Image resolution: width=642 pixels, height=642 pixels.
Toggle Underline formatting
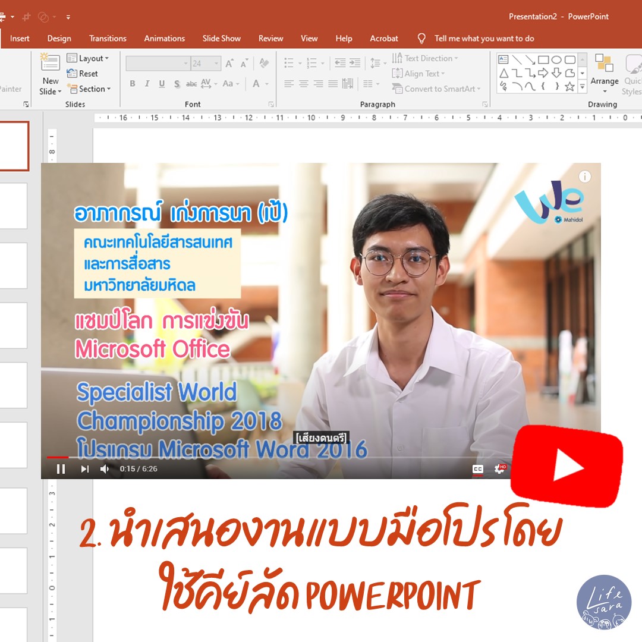(162, 84)
